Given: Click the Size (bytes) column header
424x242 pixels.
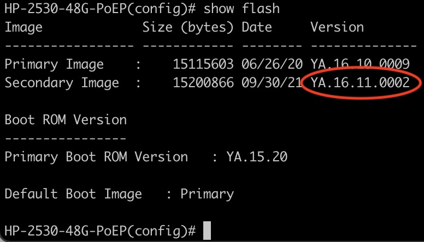Looking at the screenshot, I should [187, 27].
